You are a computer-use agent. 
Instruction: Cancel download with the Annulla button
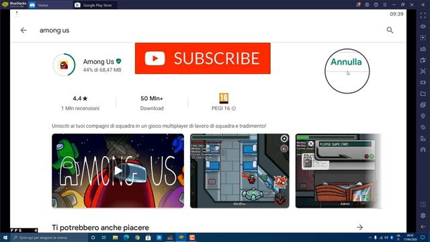(x=346, y=62)
